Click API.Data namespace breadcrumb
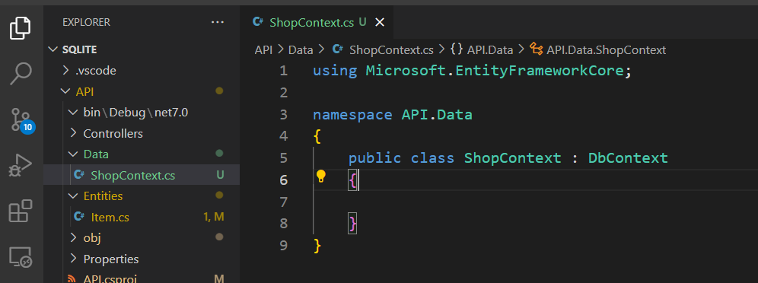This screenshot has height=283, width=758. pos(489,49)
